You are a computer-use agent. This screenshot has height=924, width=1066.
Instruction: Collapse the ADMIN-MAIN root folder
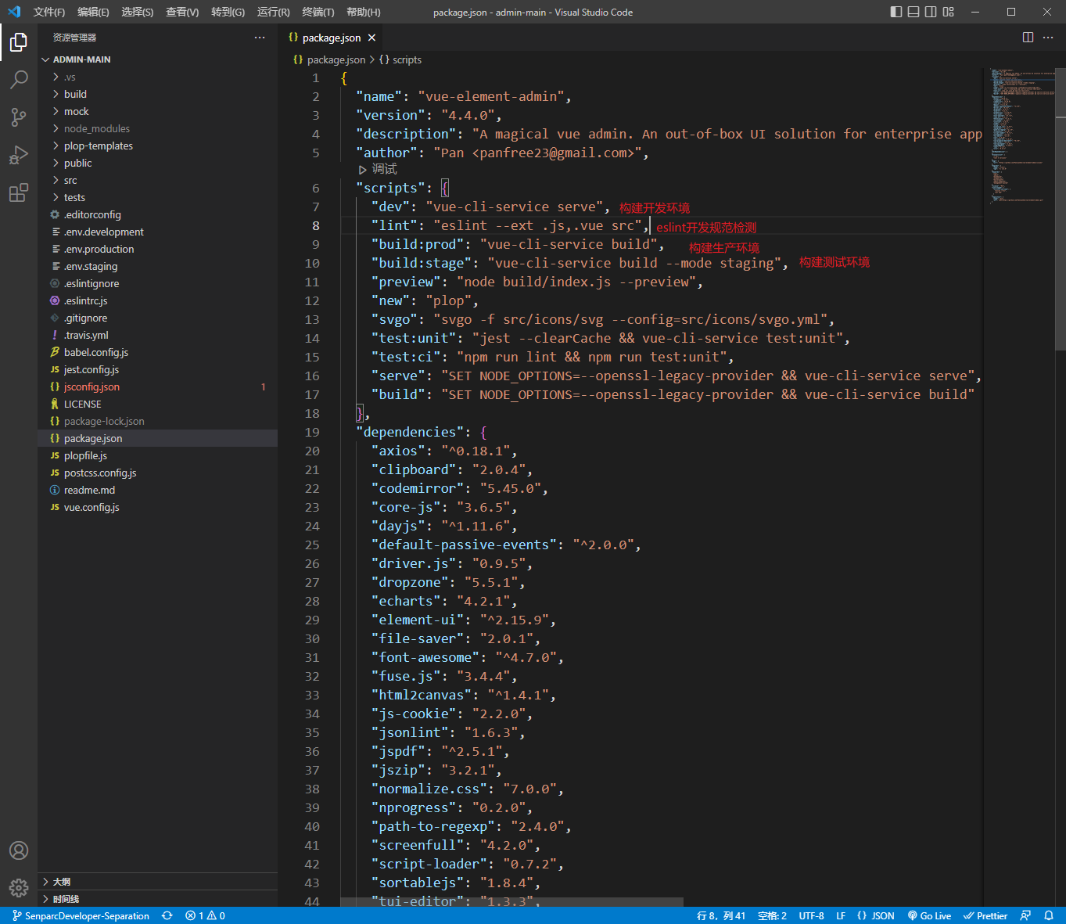(x=157, y=59)
